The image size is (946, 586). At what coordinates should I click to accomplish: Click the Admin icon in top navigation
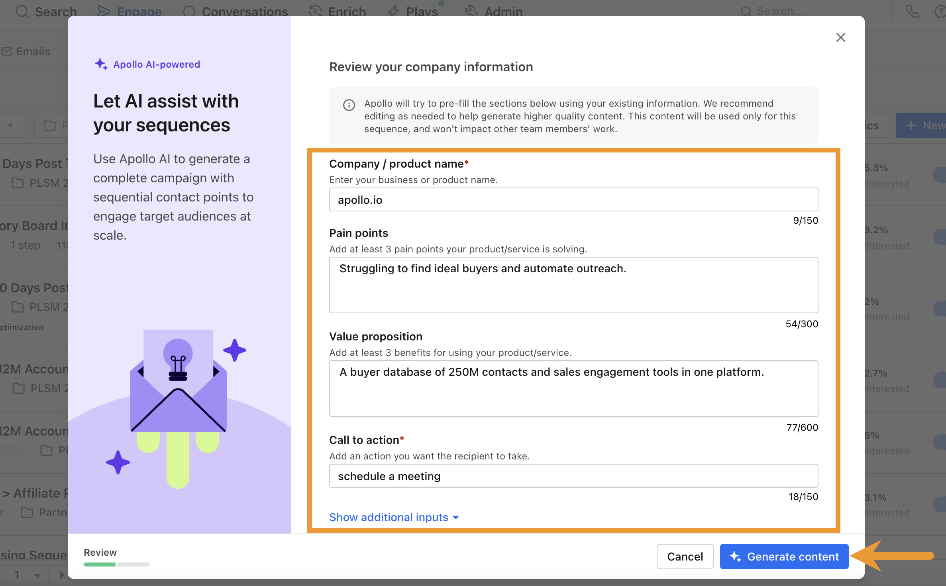(472, 10)
